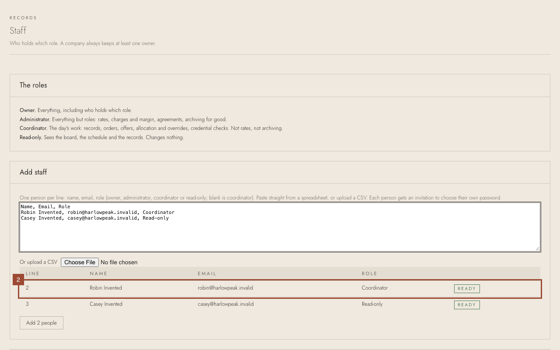The height and width of the screenshot is (350, 560).
Task: Click email casey@harlowpeak.invalid in the table
Action: [x=226, y=304]
